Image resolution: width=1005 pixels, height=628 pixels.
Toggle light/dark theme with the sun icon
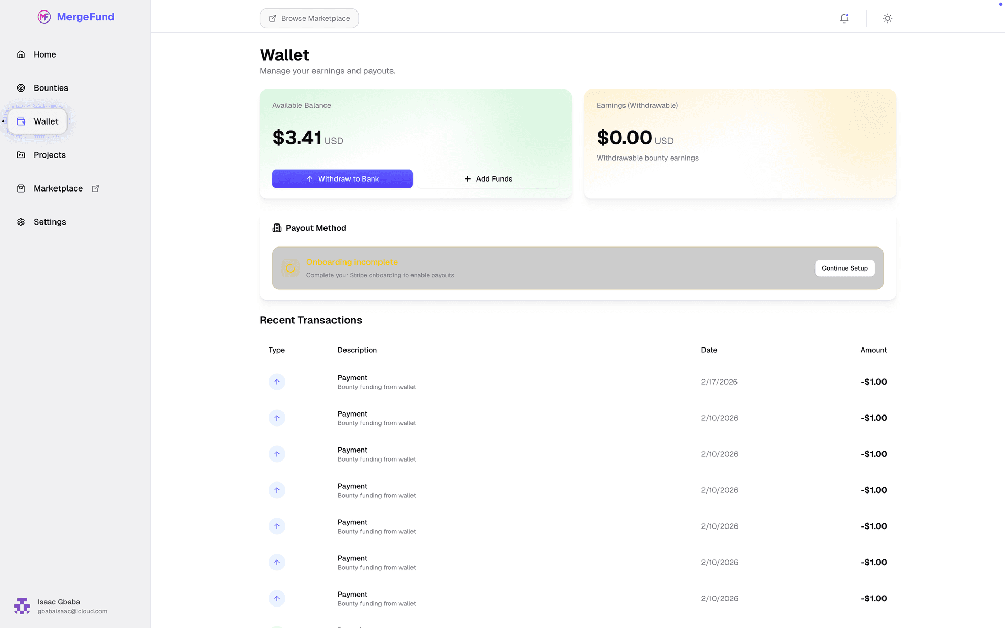887,18
